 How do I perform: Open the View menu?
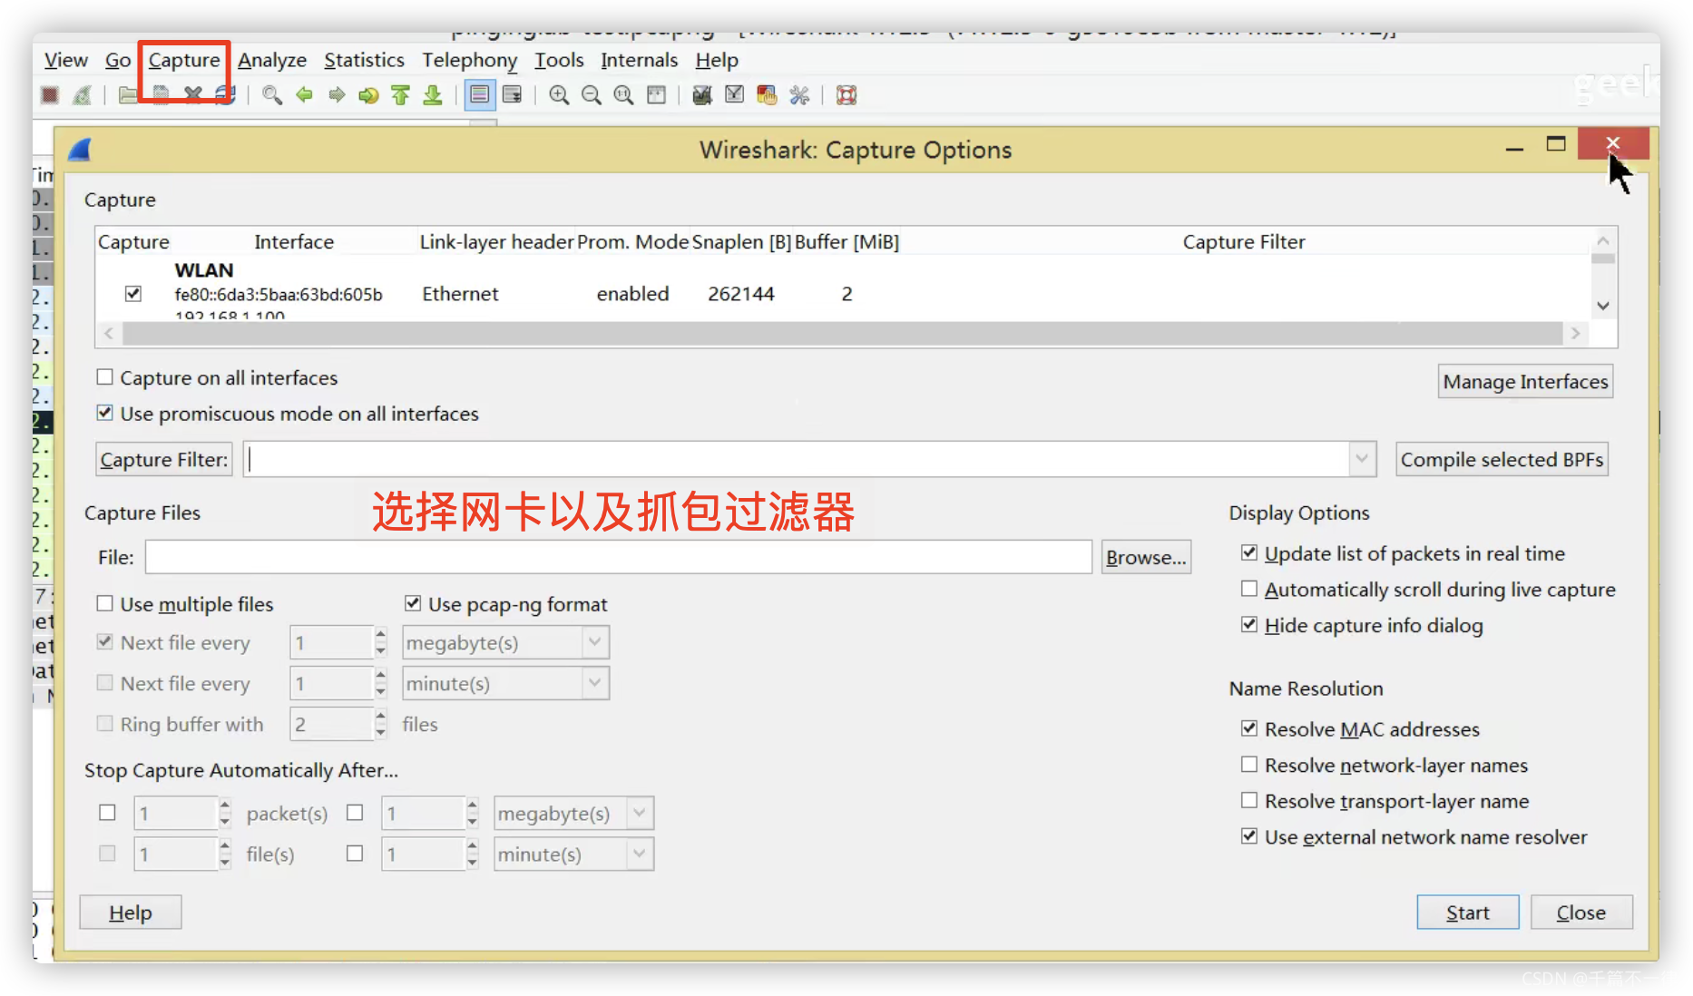coord(65,60)
